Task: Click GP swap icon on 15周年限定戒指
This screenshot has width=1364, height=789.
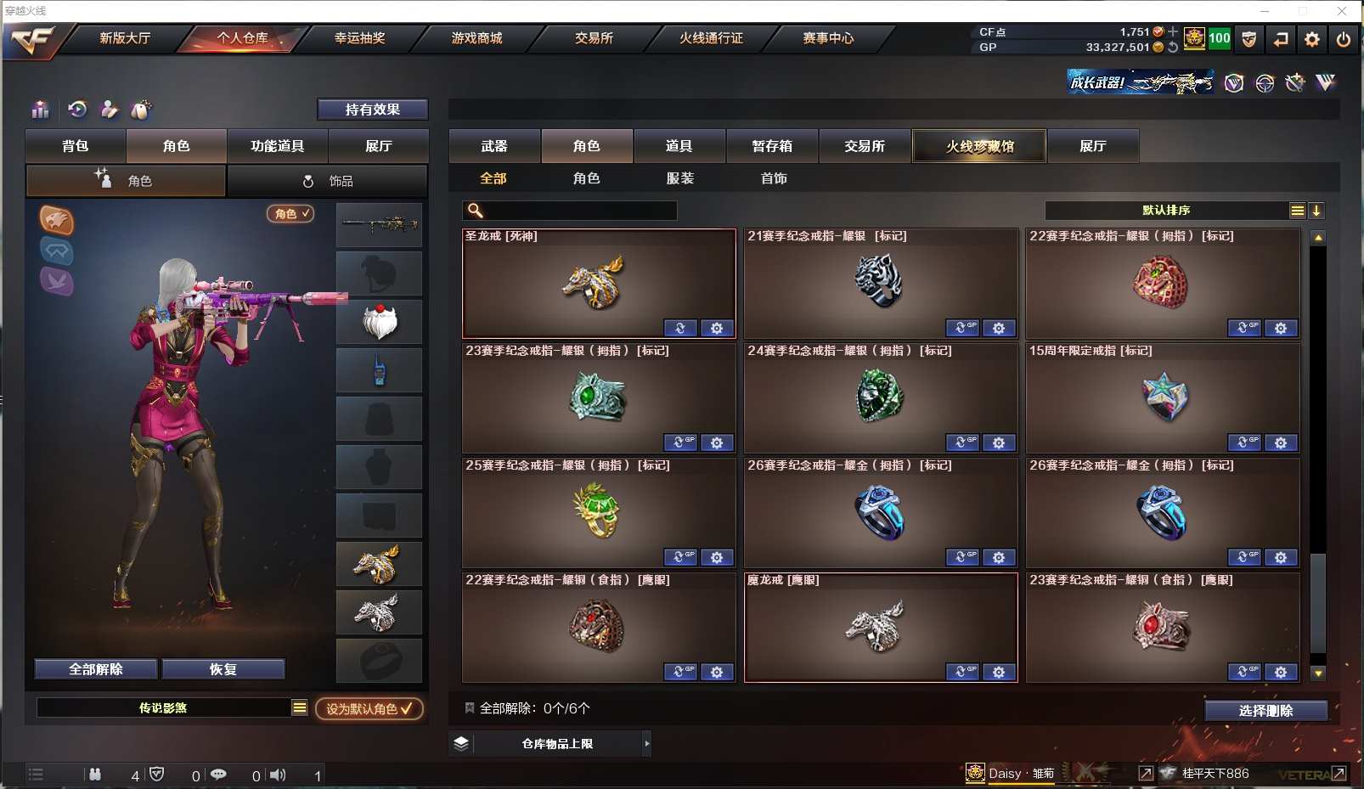Action: (1244, 442)
